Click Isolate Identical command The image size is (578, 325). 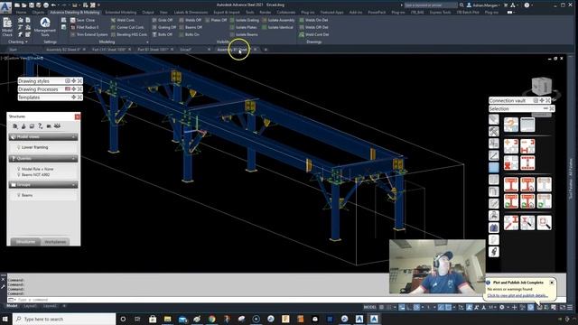pos(277,27)
